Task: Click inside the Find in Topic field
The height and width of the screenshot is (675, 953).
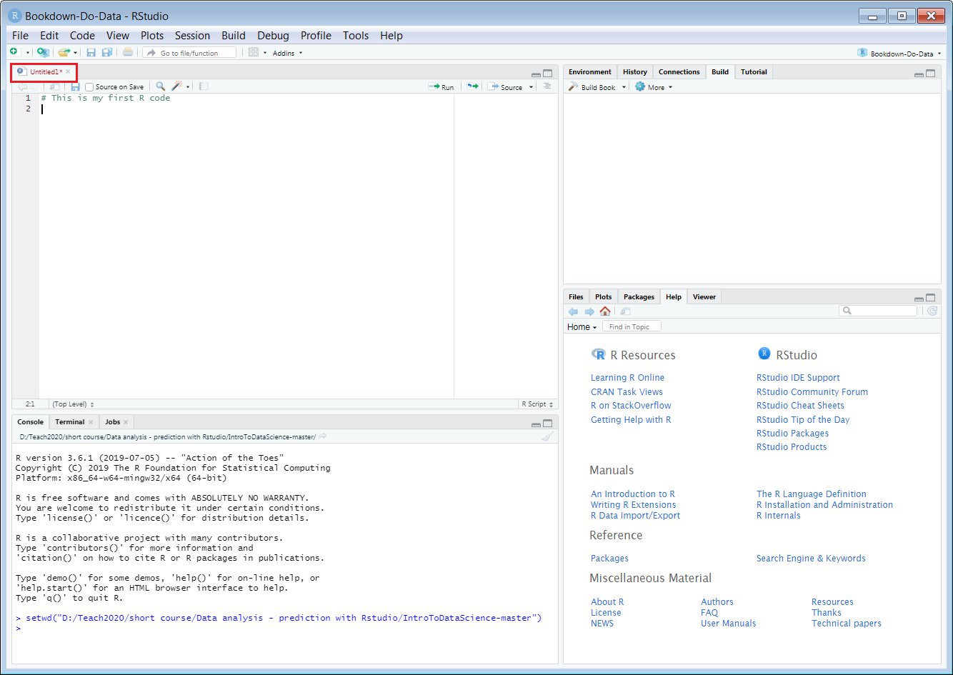Action: click(x=632, y=326)
